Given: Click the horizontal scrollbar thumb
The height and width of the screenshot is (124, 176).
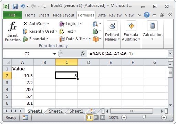Looking at the screenshot, I should tap(132, 111).
